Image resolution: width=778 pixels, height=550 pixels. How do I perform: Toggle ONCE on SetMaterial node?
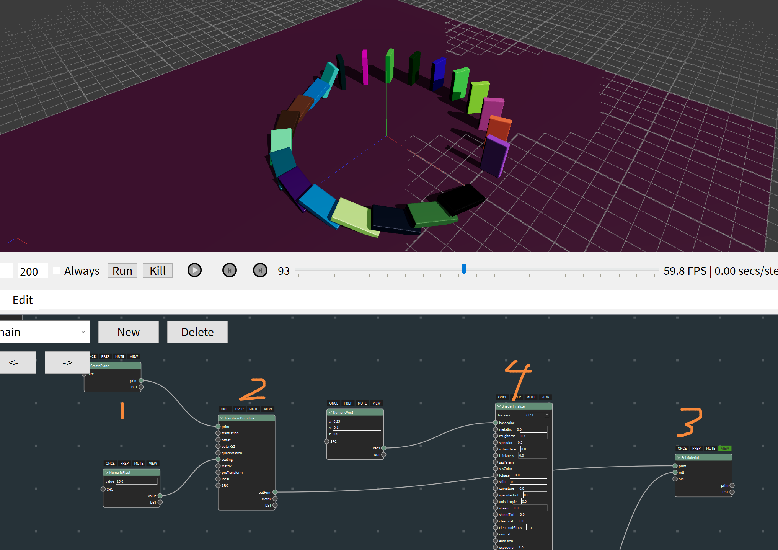[682, 448]
